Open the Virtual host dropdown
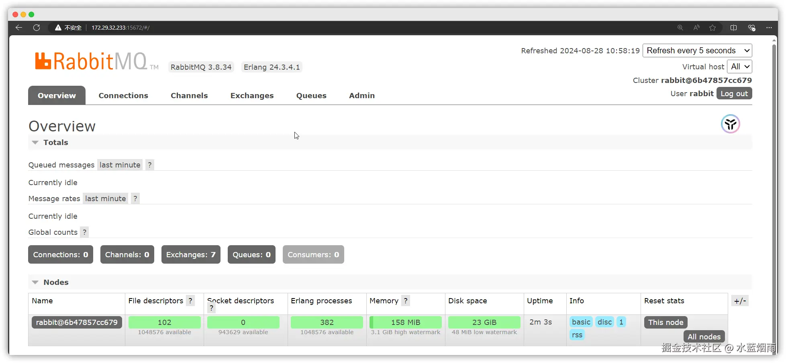 [x=739, y=67]
